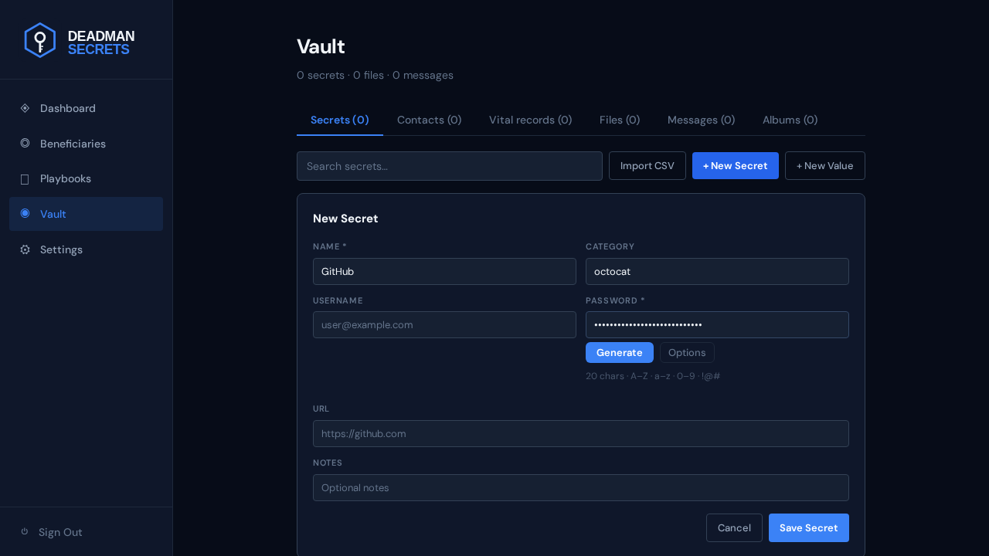Viewport: 989px width, 556px height.
Task: Click the masked Password field
Action: point(717,324)
